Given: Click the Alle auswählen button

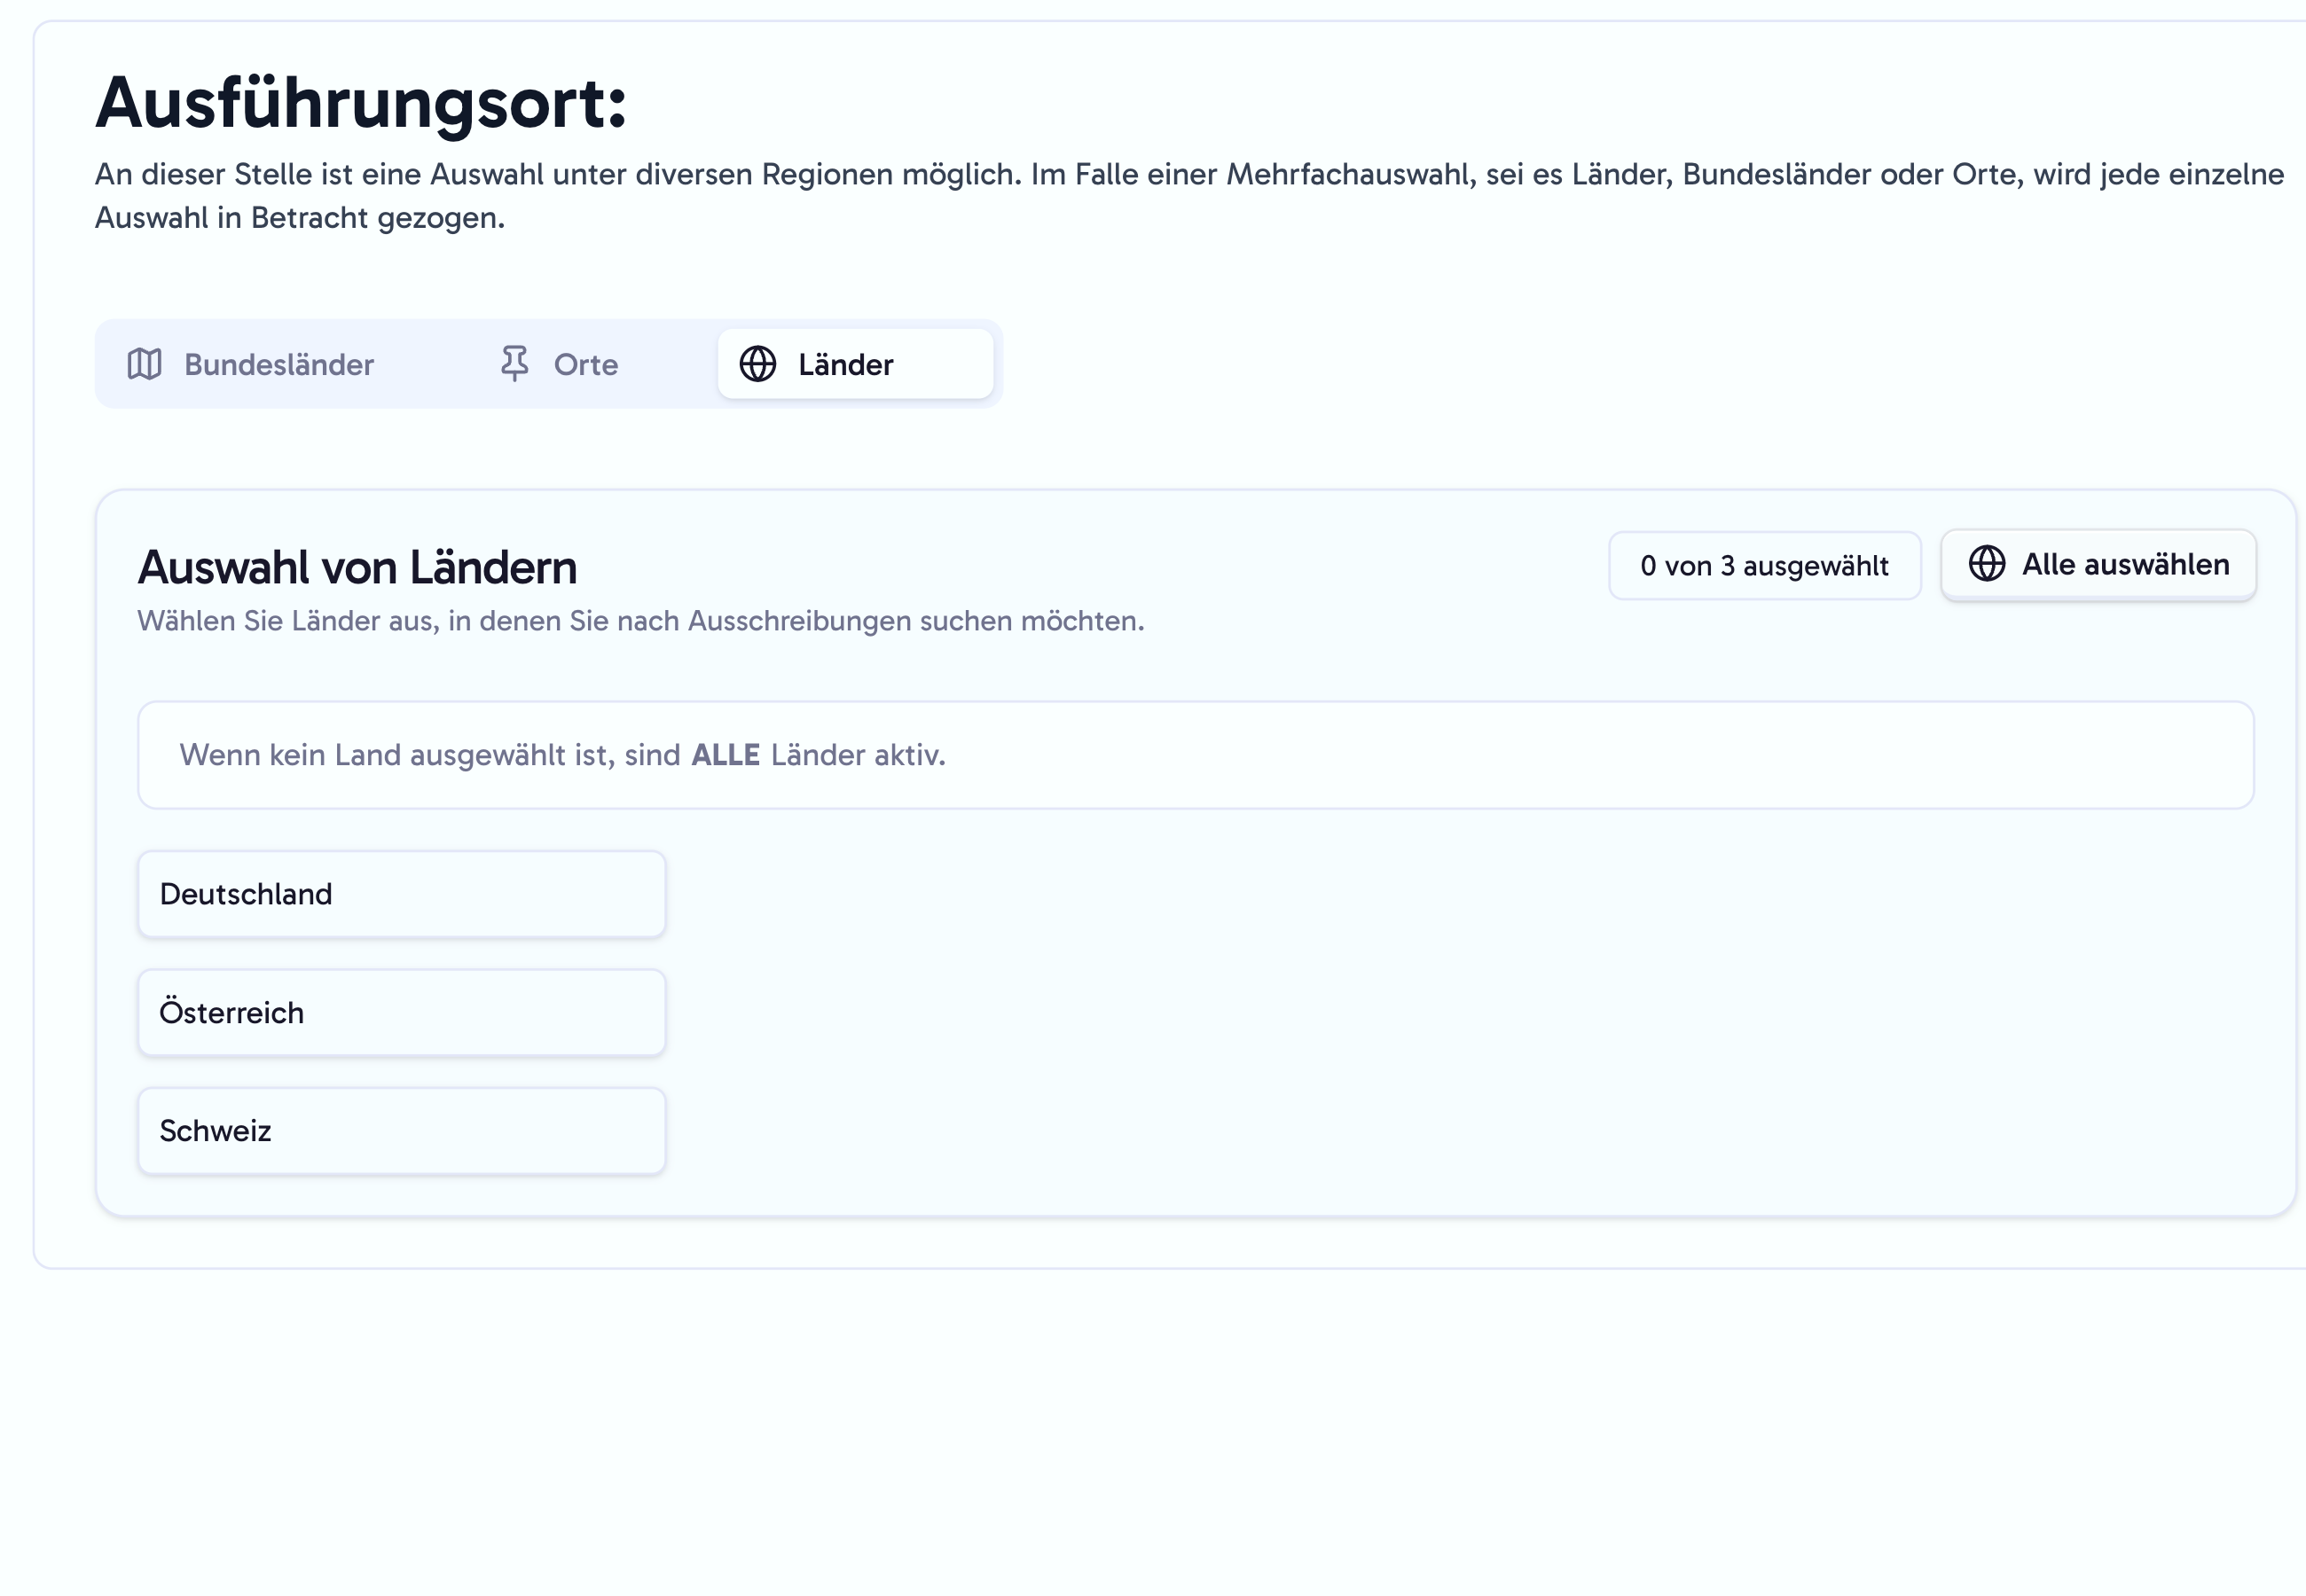Looking at the screenshot, I should coord(2097,564).
